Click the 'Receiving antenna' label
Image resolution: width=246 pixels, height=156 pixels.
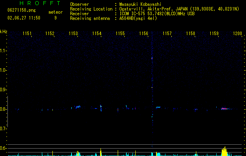click(90, 18)
